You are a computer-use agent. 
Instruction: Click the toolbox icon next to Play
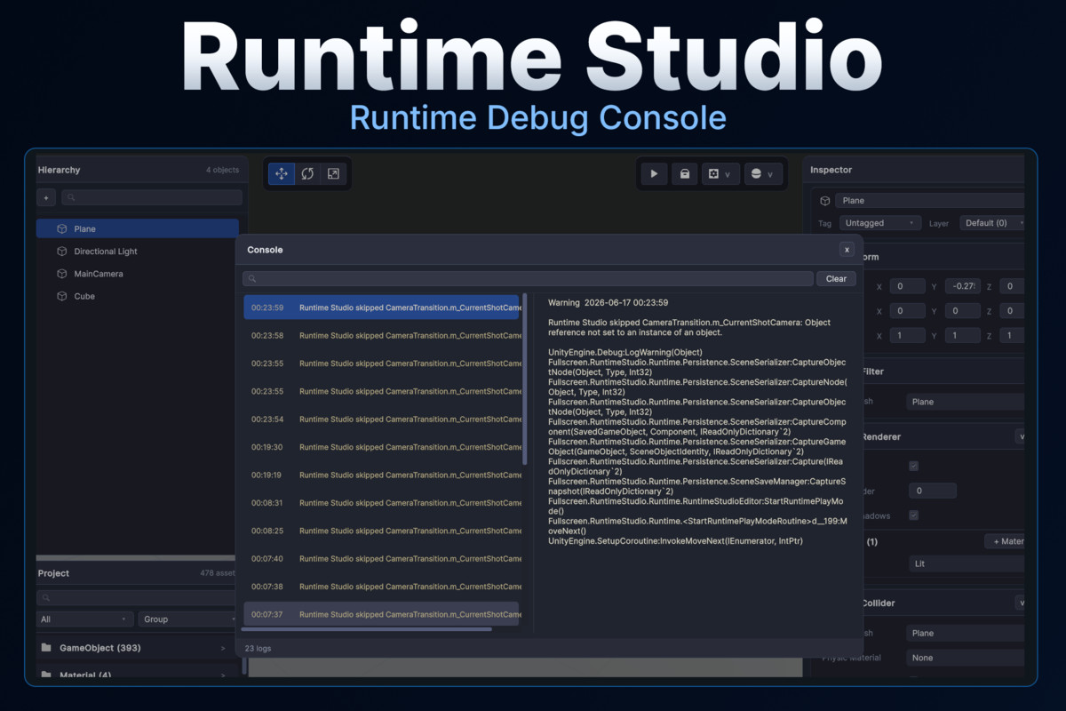[x=684, y=174]
